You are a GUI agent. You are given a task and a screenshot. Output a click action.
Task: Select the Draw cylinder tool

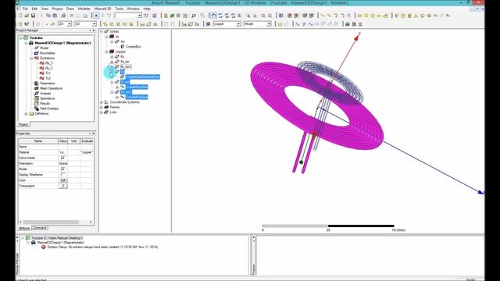pyautogui.click(x=403, y=16)
